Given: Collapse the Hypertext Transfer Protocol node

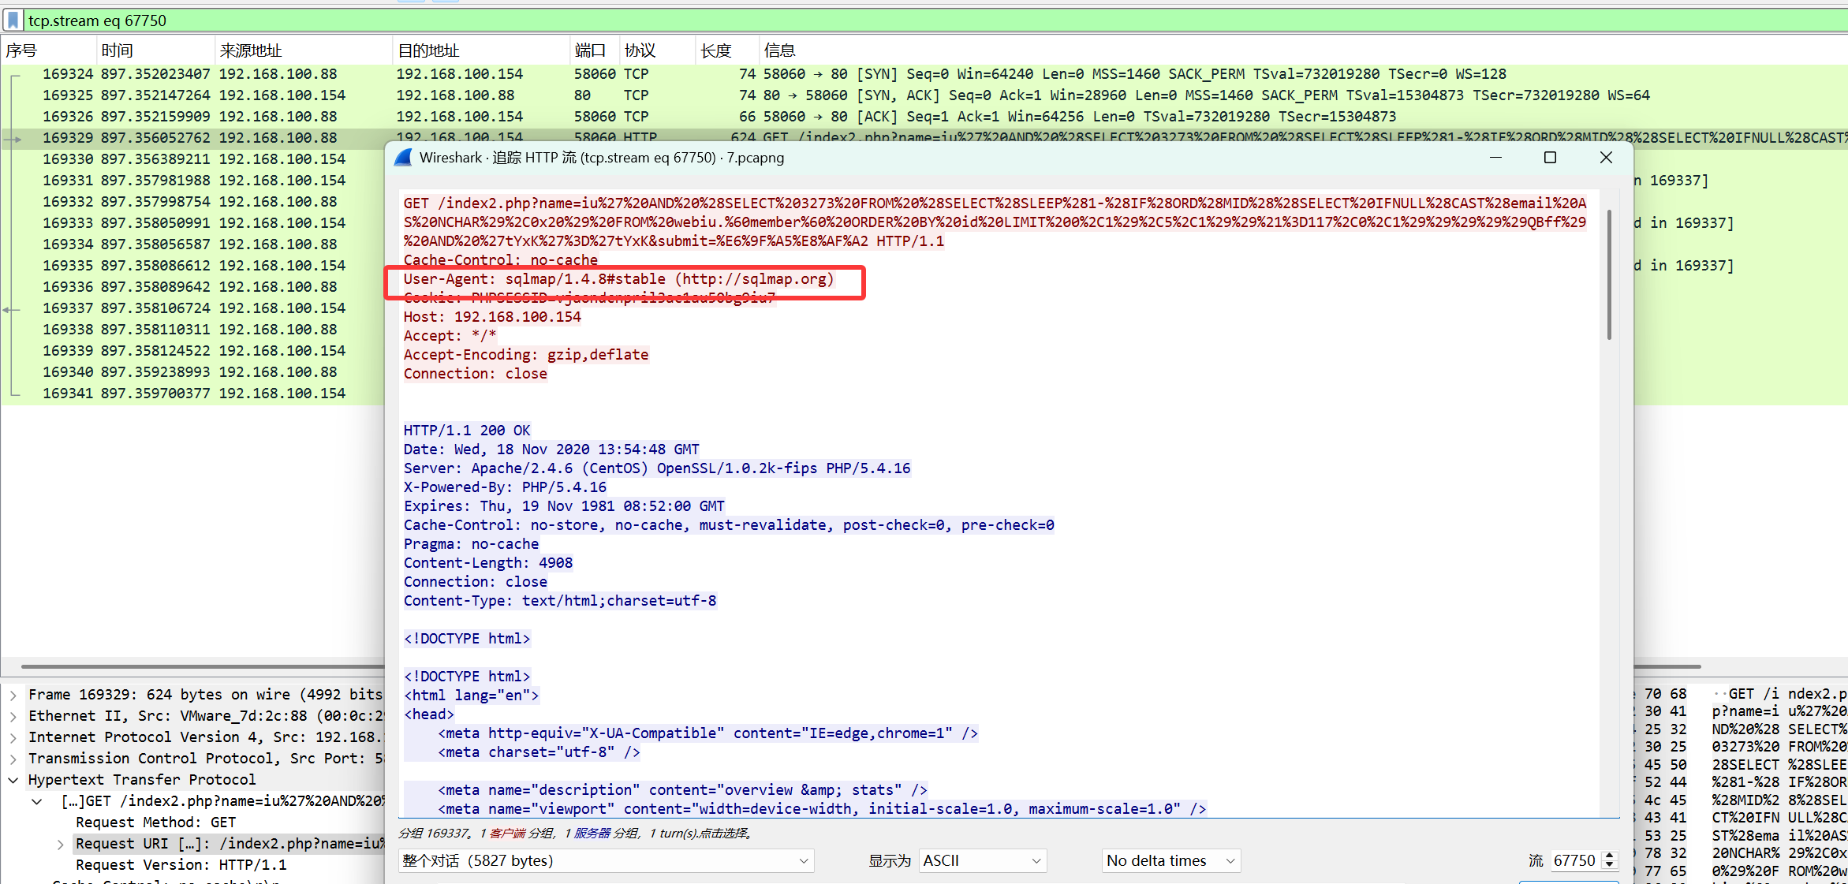Looking at the screenshot, I should pos(13,780).
